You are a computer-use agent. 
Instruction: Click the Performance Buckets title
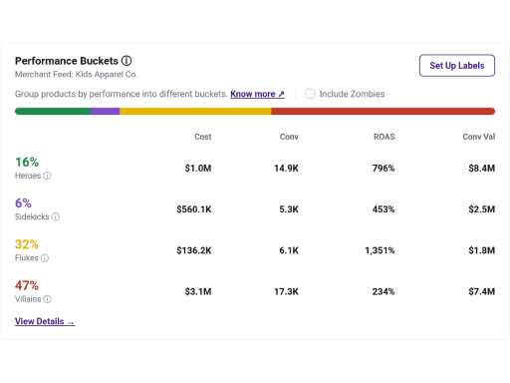click(67, 61)
